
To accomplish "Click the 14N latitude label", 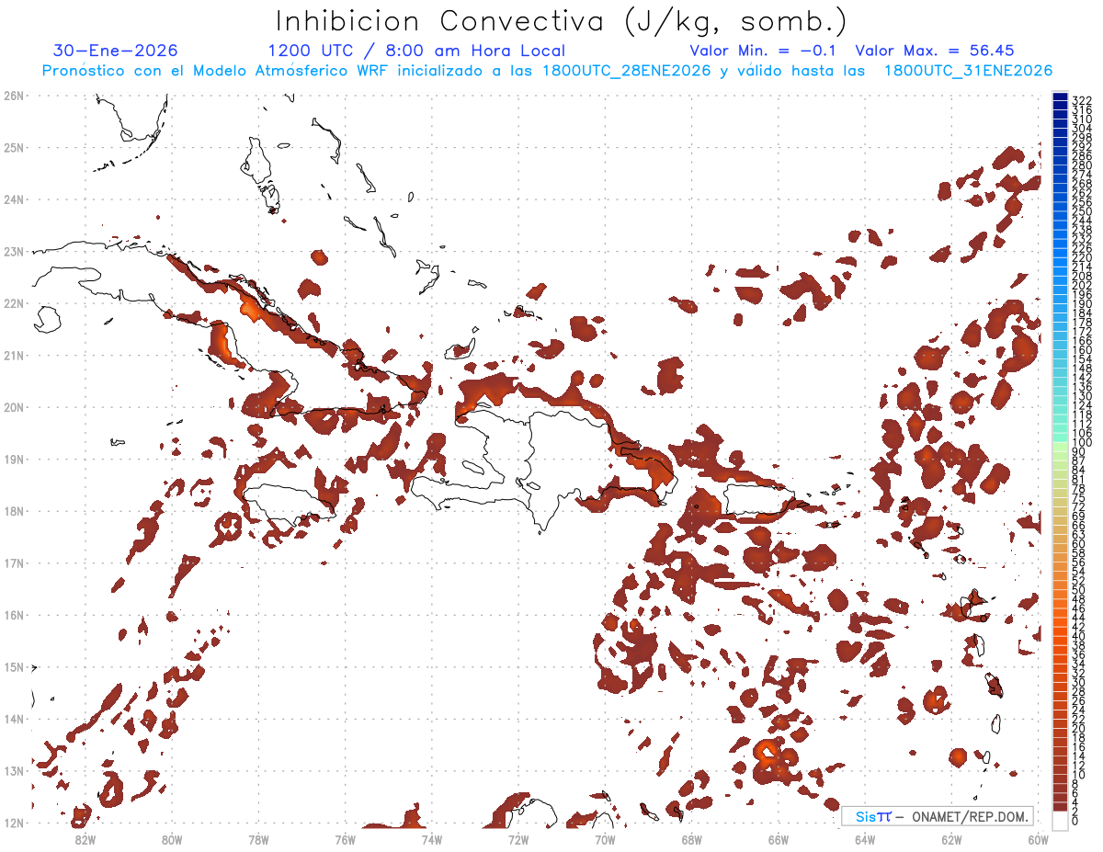I will [x=14, y=719].
